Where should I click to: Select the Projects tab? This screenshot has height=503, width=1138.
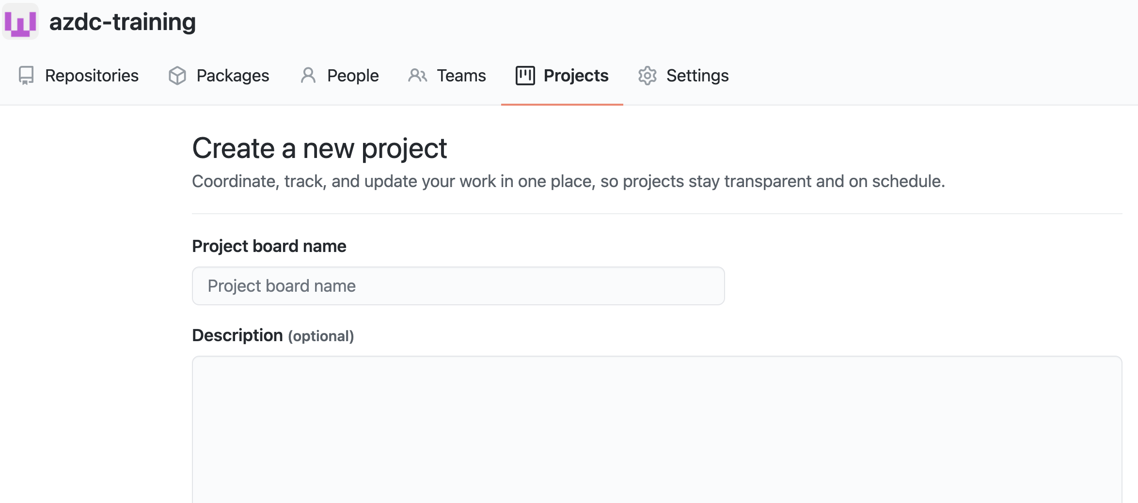[x=576, y=76]
